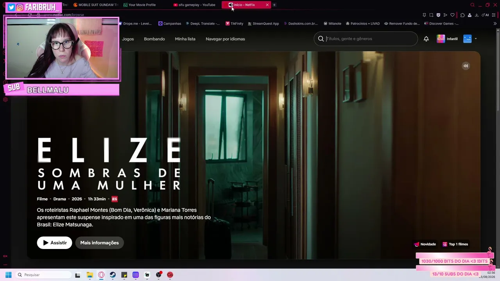Image resolution: width=500 pixels, height=281 pixels.
Task: Open a new browser tab
Action: click(274, 5)
